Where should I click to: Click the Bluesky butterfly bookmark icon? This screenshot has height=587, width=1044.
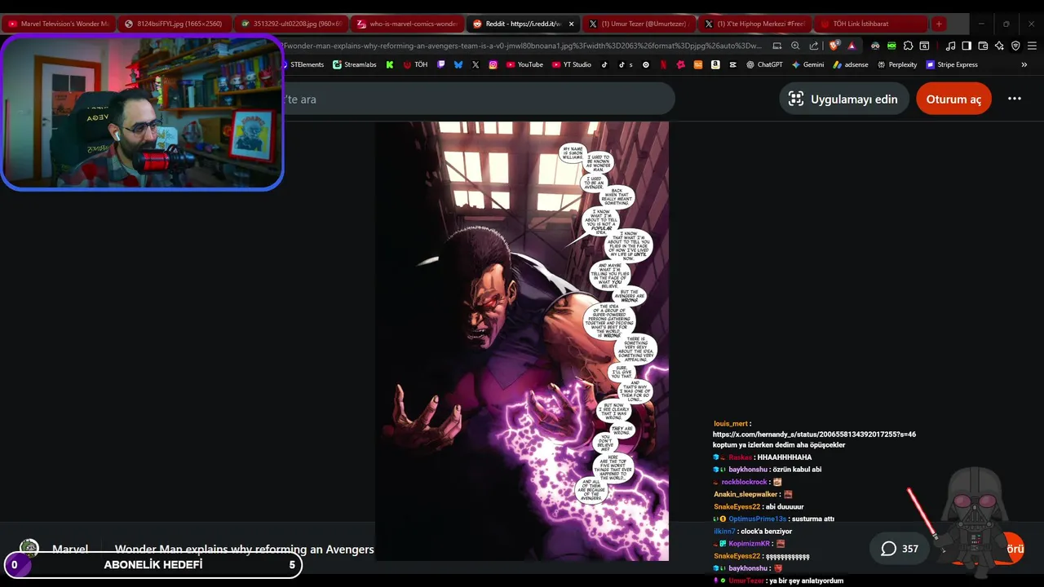(x=458, y=64)
